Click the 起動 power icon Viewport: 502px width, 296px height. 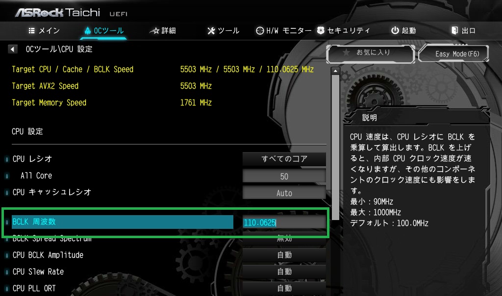[395, 30]
